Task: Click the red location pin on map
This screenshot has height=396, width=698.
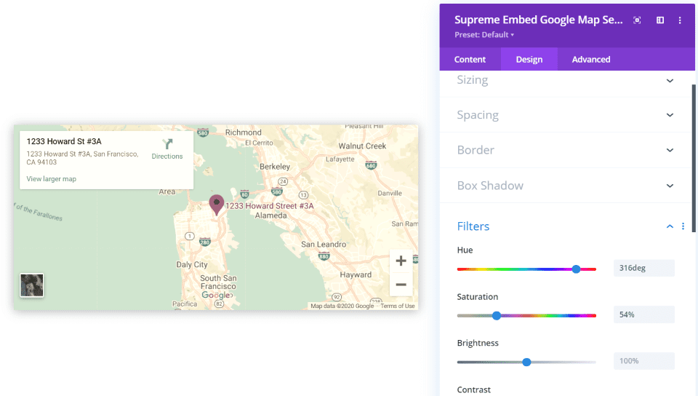Action: 216,204
